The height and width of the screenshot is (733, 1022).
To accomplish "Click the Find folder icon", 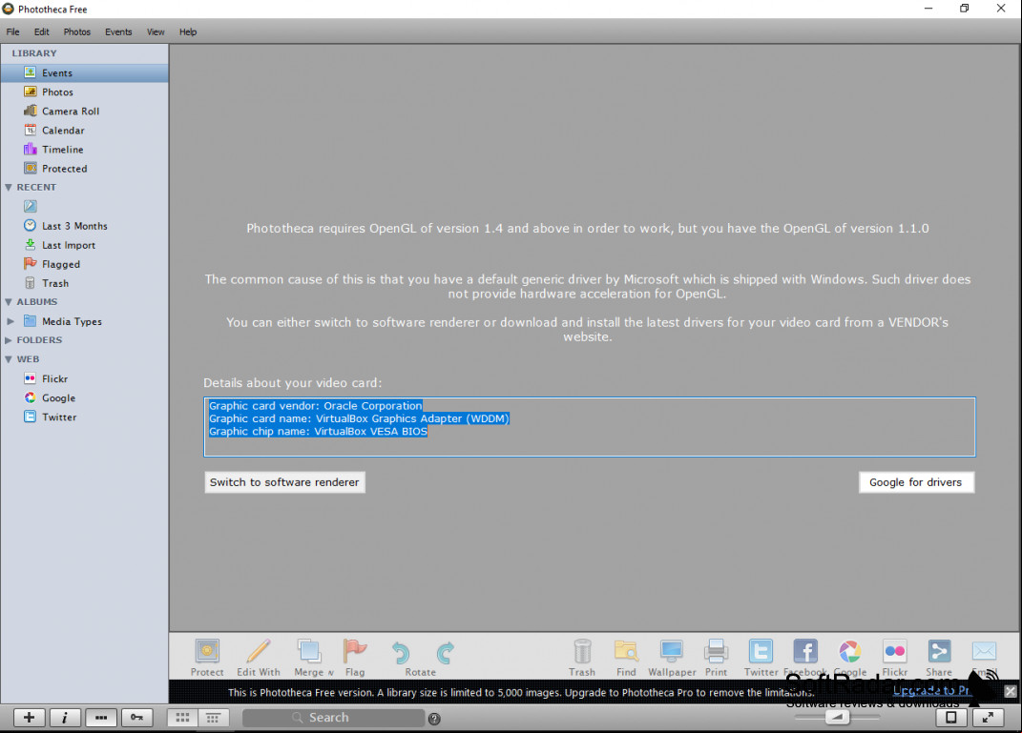I will (x=626, y=652).
